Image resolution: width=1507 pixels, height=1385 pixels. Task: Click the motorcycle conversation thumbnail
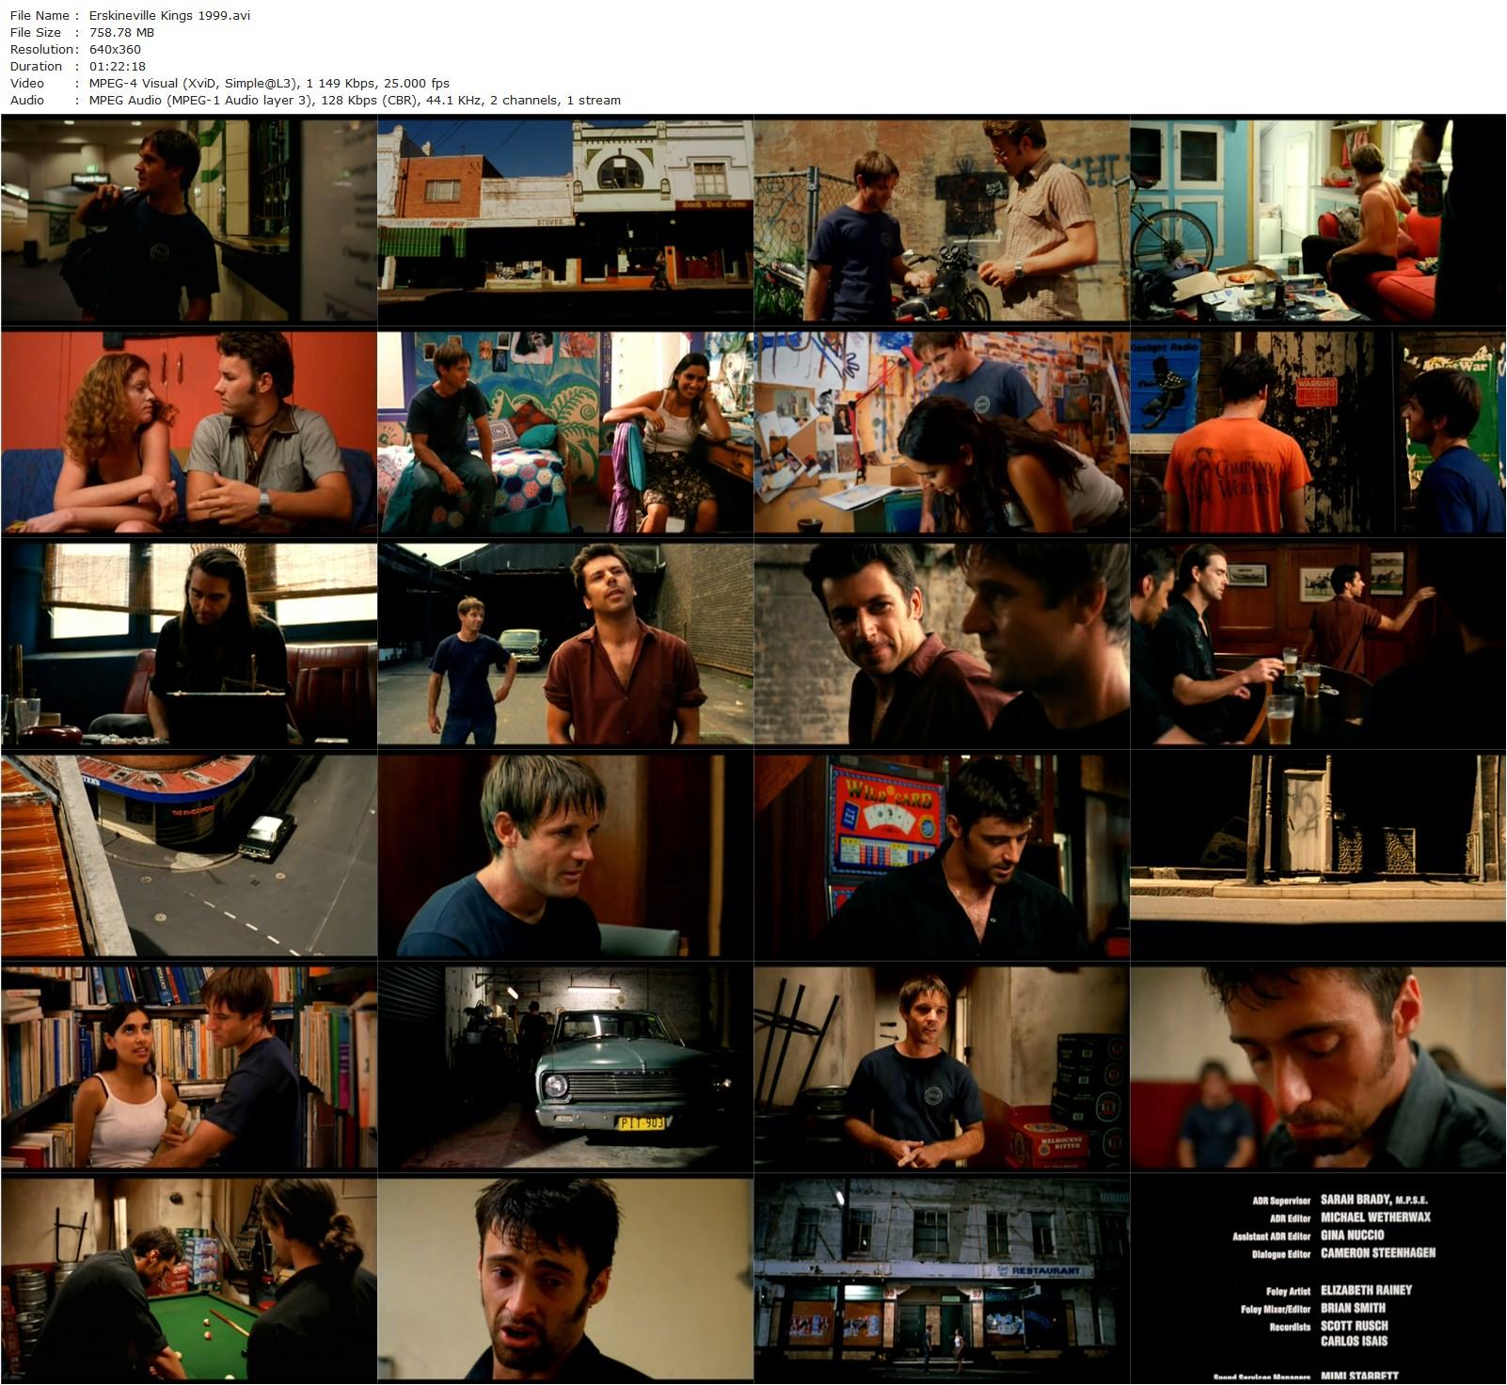pos(941,216)
